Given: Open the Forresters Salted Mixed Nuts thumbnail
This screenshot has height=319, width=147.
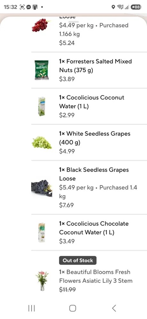Looking at the screenshot, I should point(41,70).
